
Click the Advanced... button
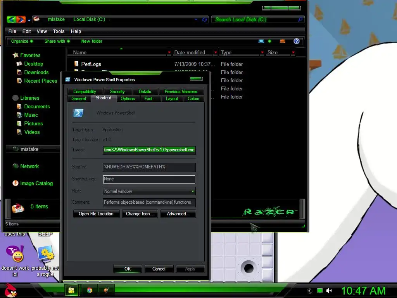[178, 214]
